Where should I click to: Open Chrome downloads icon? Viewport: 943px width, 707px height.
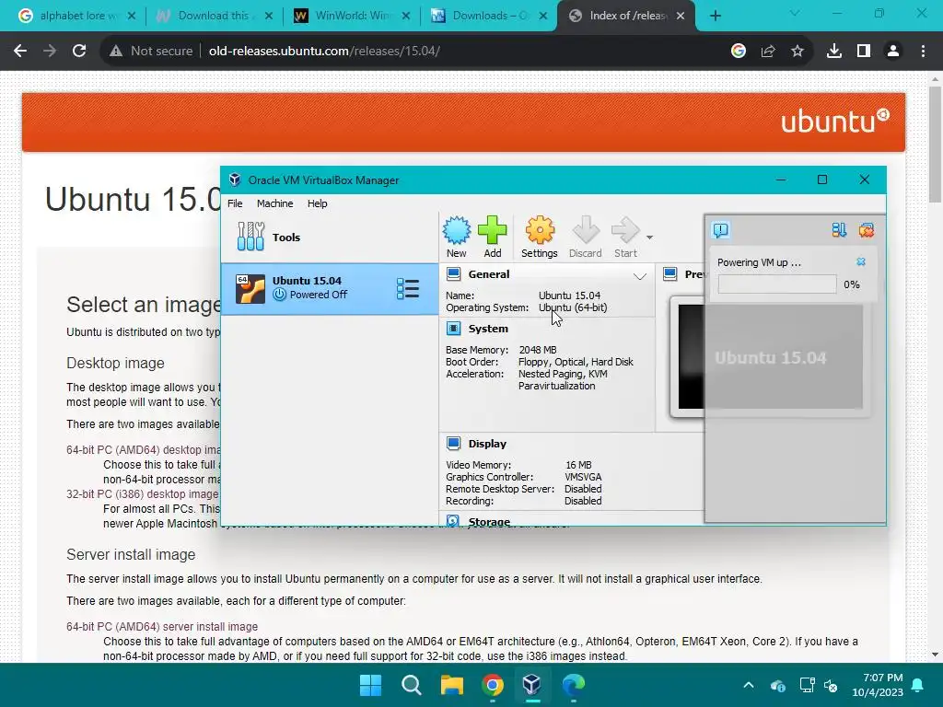pyautogui.click(x=834, y=52)
